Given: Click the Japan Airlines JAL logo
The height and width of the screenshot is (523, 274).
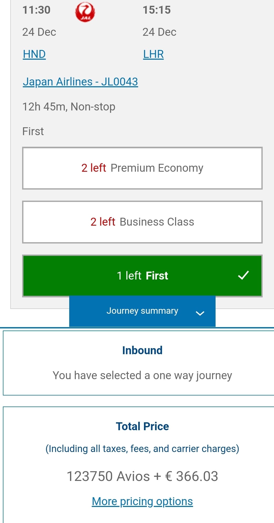Looking at the screenshot, I should pyautogui.click(x=85, y=12).
